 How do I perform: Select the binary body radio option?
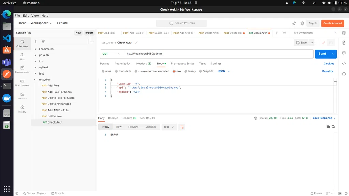(186, 71)
